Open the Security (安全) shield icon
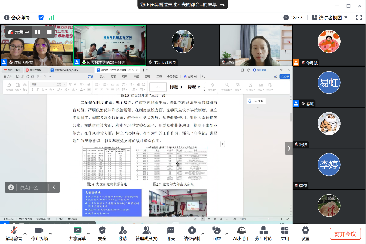 (x=102, y=234)
